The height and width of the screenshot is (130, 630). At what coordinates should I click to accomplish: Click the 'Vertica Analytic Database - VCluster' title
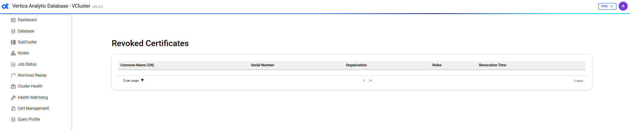coord(51,6)
